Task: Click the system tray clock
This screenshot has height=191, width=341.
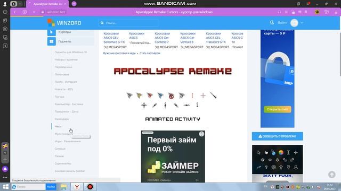Action: pos(329,187)
